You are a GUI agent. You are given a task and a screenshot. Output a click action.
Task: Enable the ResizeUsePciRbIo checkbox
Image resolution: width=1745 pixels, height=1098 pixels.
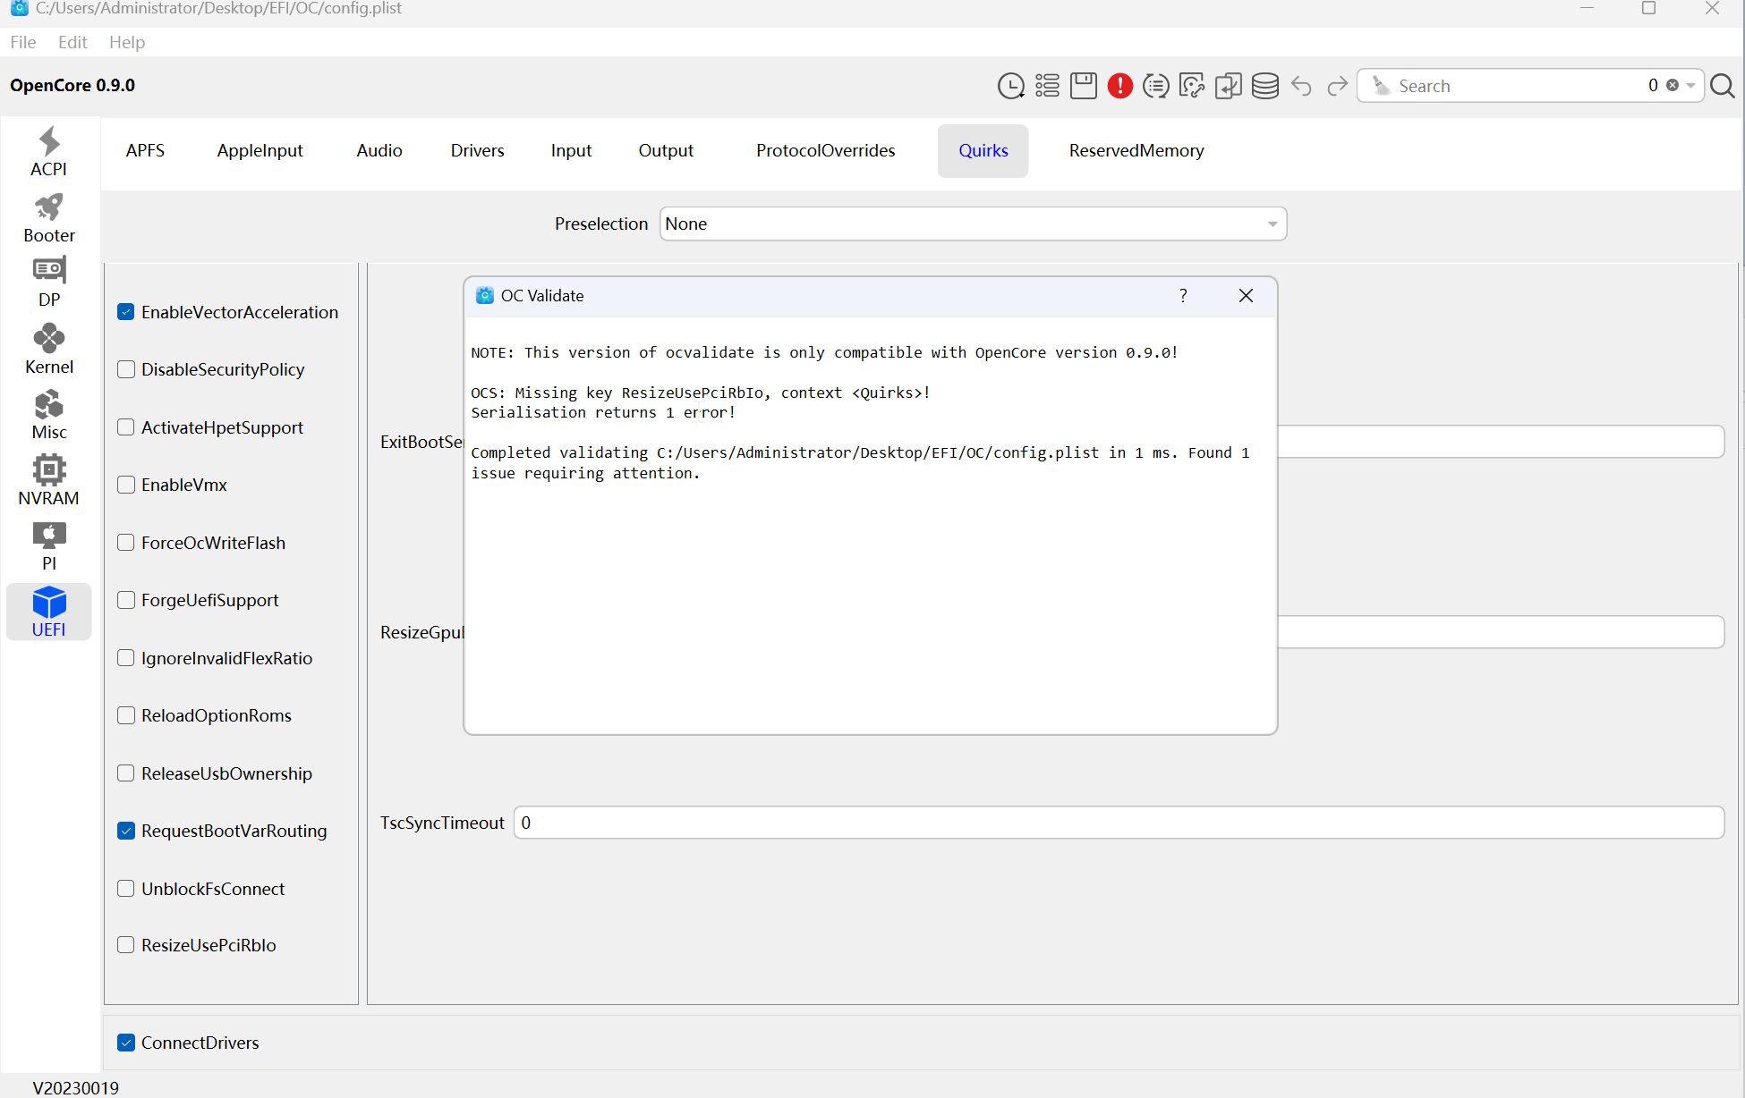coord(126,945)
